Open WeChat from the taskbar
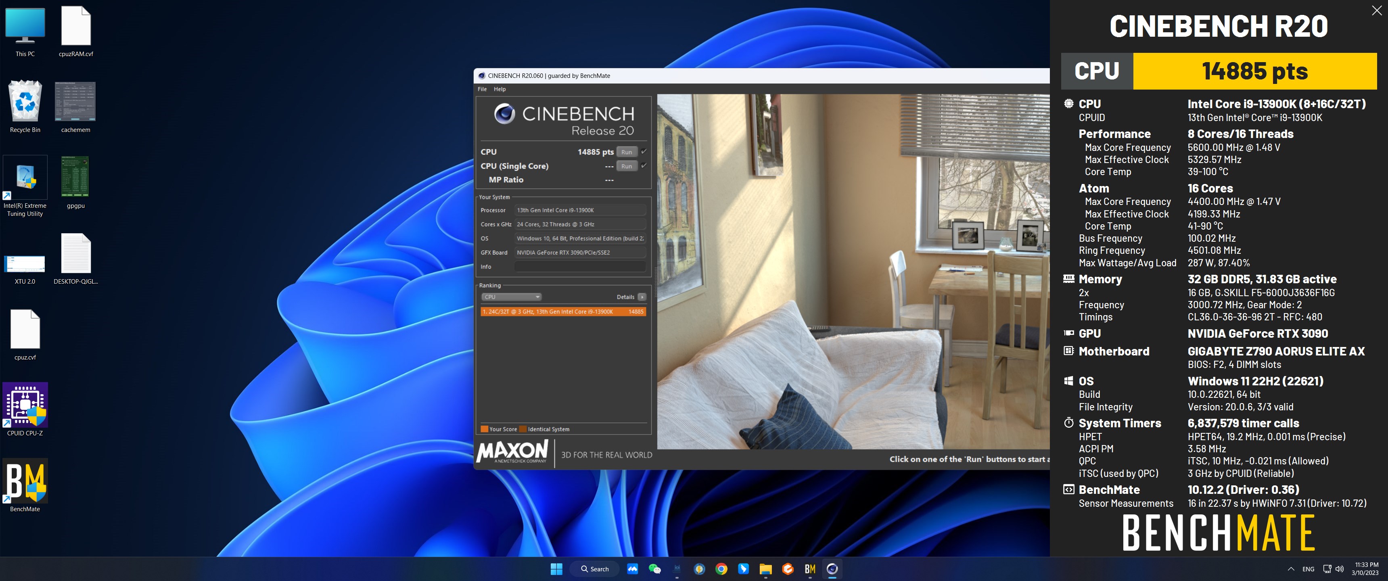 (x=655, y=568)
